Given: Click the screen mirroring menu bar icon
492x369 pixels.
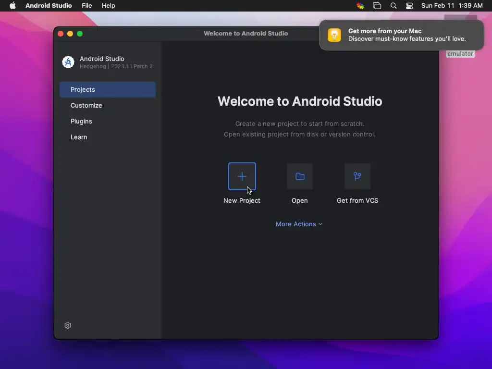Looking at the screenshot, I should [x=377, y=6].
